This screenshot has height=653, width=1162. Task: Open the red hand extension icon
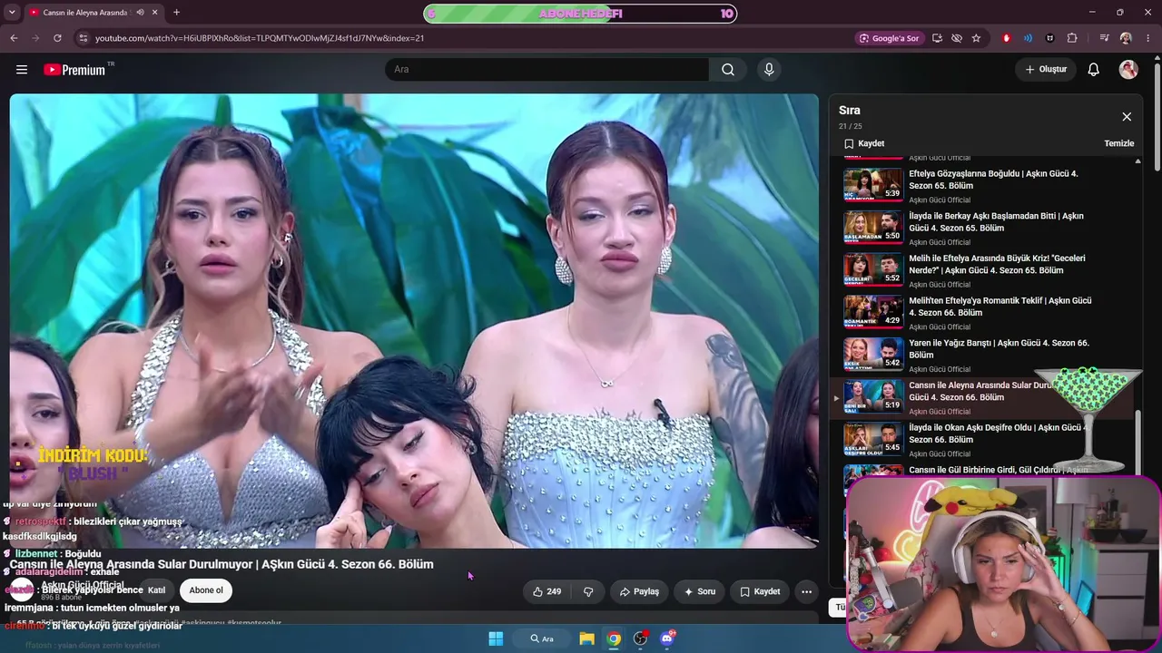1006,38
